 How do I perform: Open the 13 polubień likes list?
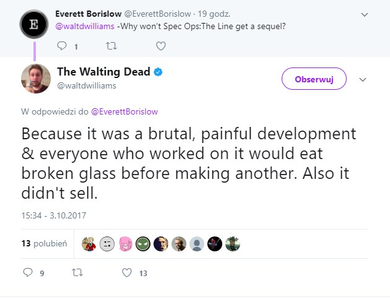pyautogui.click(x=44, y=244)
